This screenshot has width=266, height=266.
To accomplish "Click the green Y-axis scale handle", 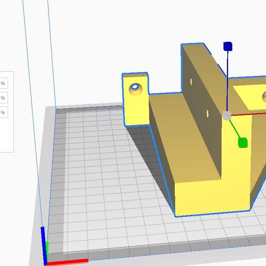I will [243, 143].
